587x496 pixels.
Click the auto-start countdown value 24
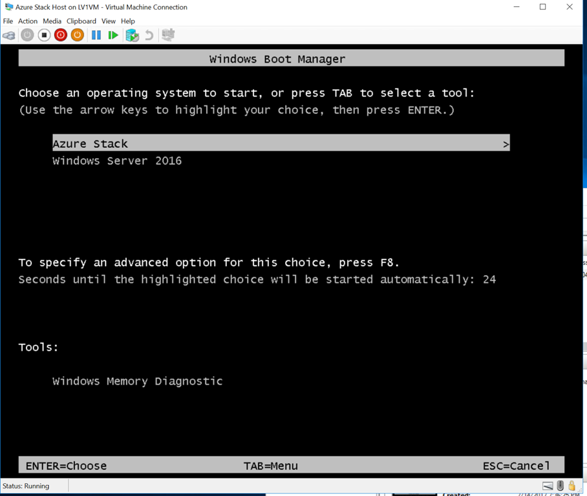pyautogui.click(x=489, y=280)
